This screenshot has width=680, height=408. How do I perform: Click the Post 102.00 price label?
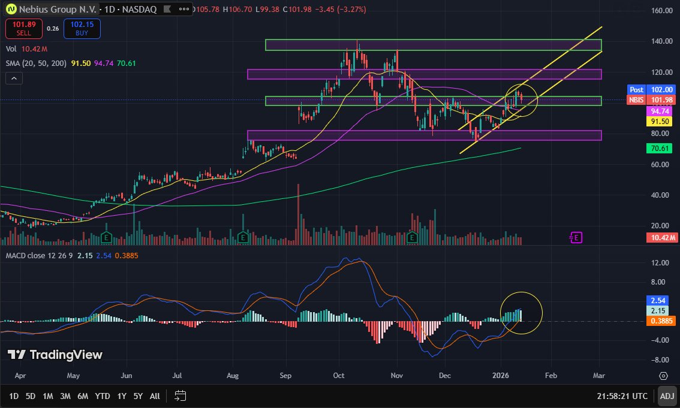point(651,90)
